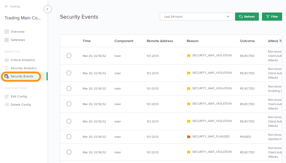Screen dimensions: 286x163
Task: Click the Delete Config icon
Action: [7, 105]
